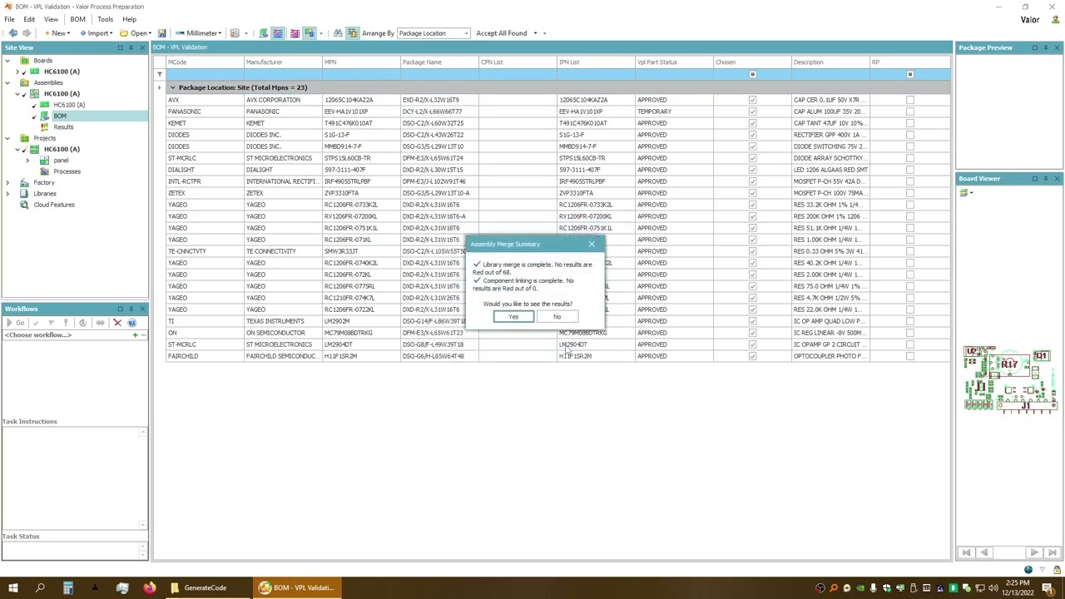Toggle RP checkbox for FAIRCHILD row
Image resolution: width=1065 pixels, height=599 pixels.
click(x=909, y=356)
